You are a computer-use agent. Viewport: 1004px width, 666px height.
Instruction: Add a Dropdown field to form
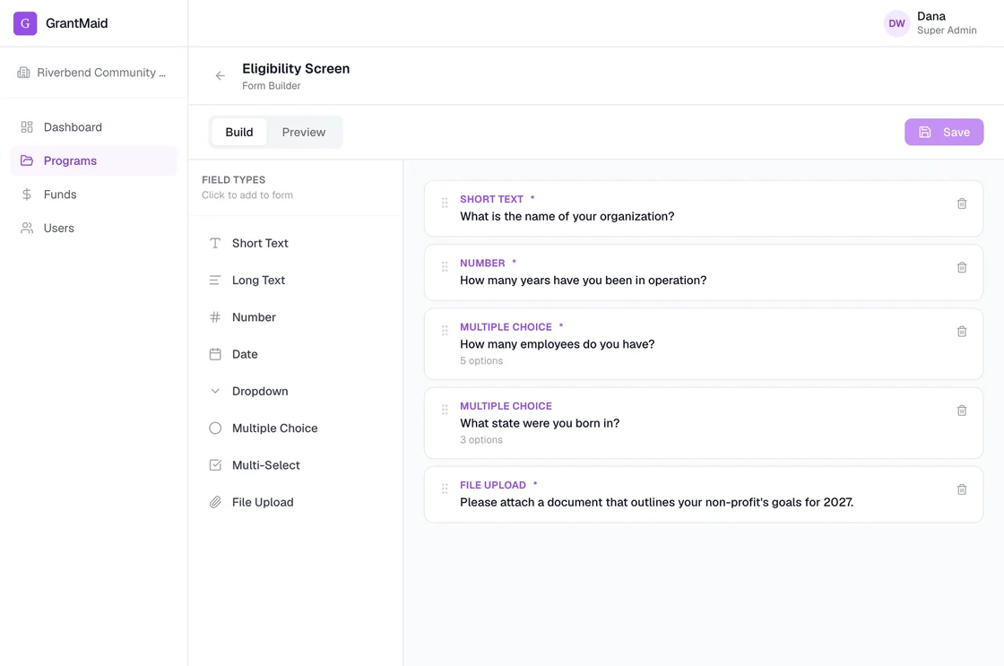click(296, 392)
